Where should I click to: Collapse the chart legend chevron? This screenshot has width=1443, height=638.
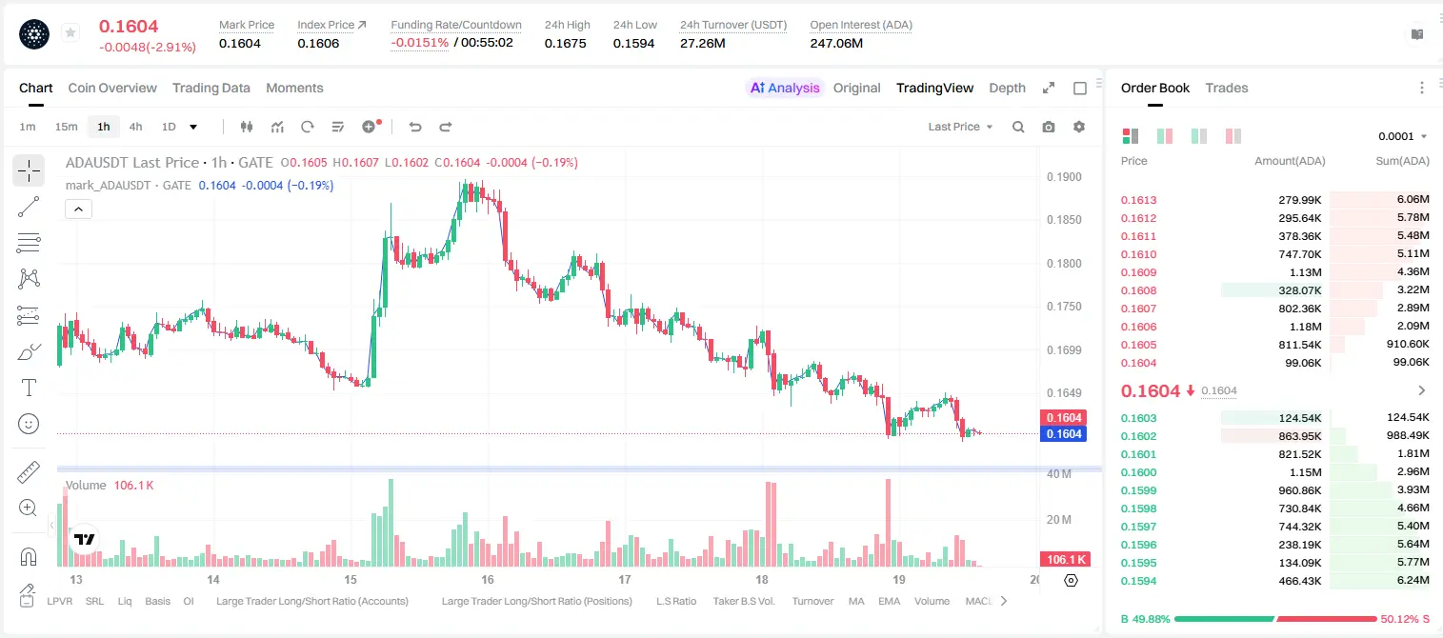78,209
